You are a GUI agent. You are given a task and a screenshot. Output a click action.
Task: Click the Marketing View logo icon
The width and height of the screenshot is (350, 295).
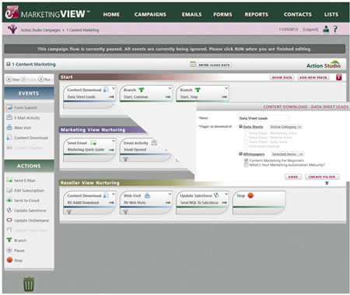tap(12, 12)
